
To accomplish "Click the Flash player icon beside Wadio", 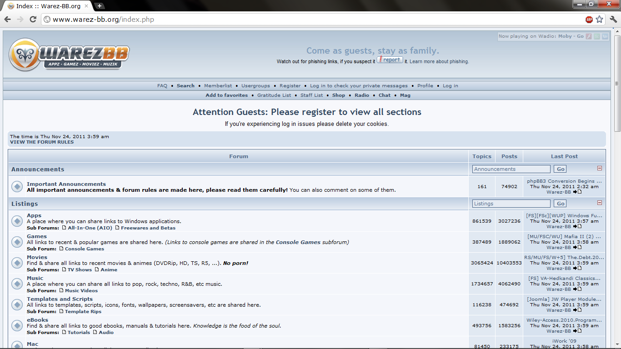I will (589, 36).
